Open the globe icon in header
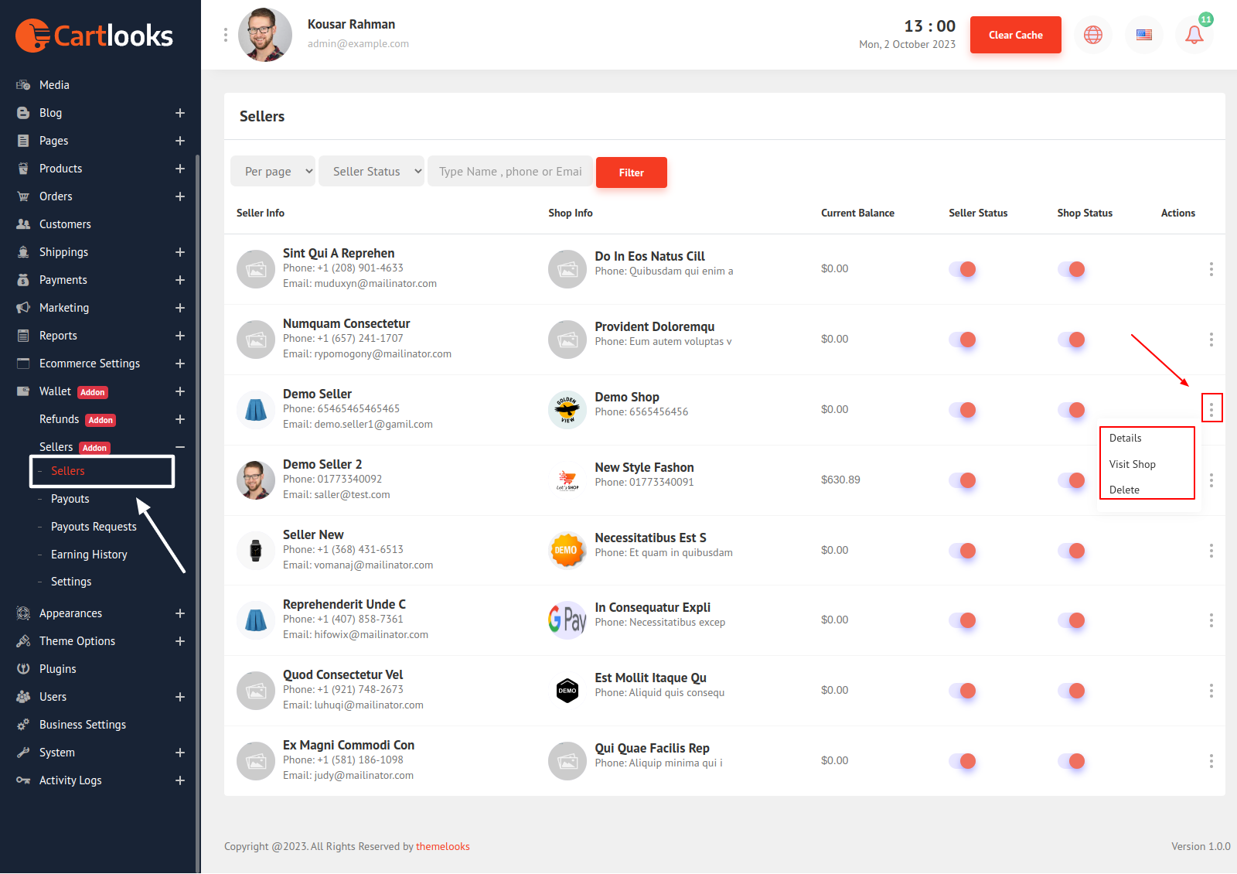The width and height of the screenshot is (1237, 874). pyautogui.click(x=1092, y=35)
